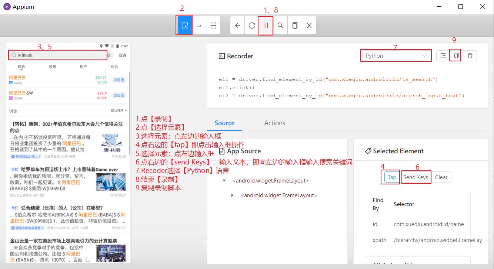The height and width of the screenshot is (269, 494).
Task: Click the 巴菲特2021年 topic tag
Action: coord(26,157)
